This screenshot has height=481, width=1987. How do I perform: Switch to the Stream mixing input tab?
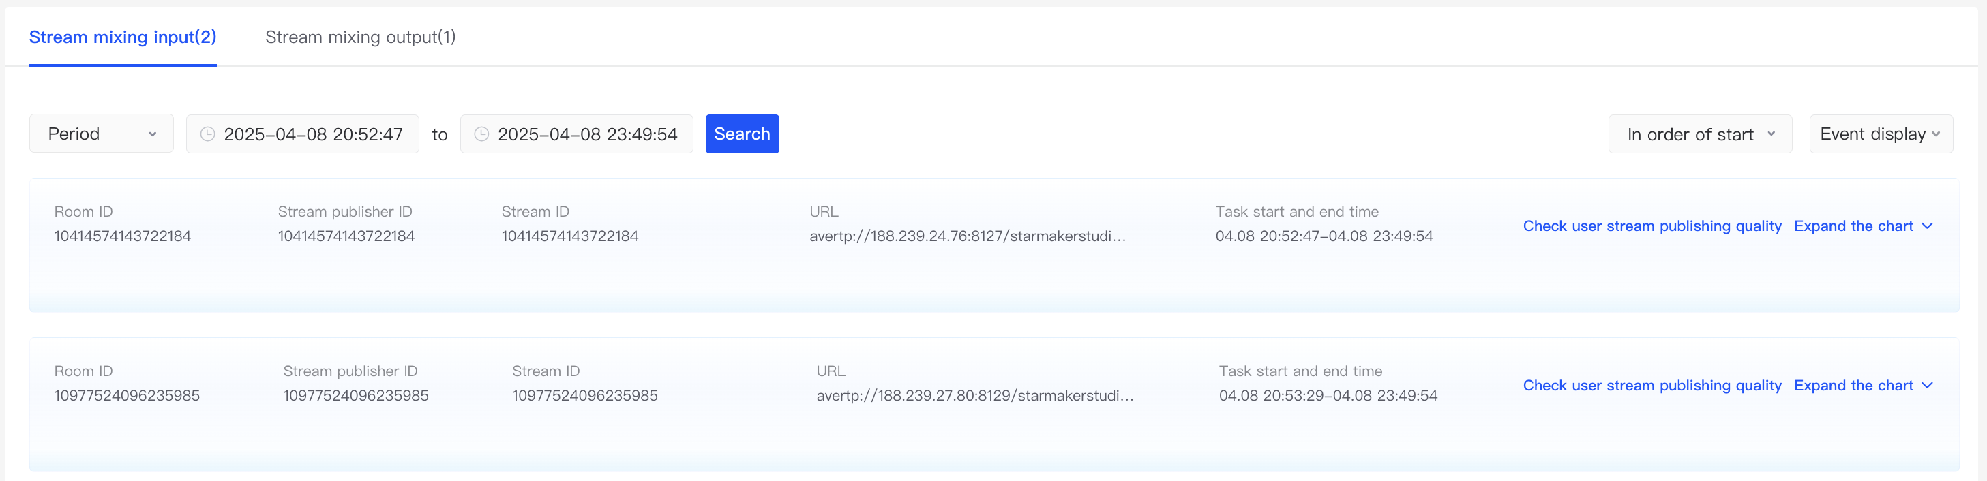point(123,37)
